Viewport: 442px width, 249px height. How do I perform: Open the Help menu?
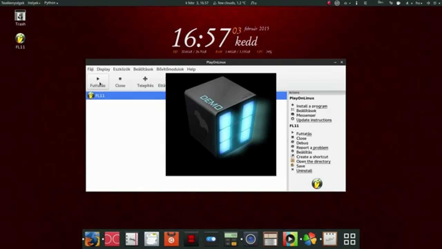point(191,69)
